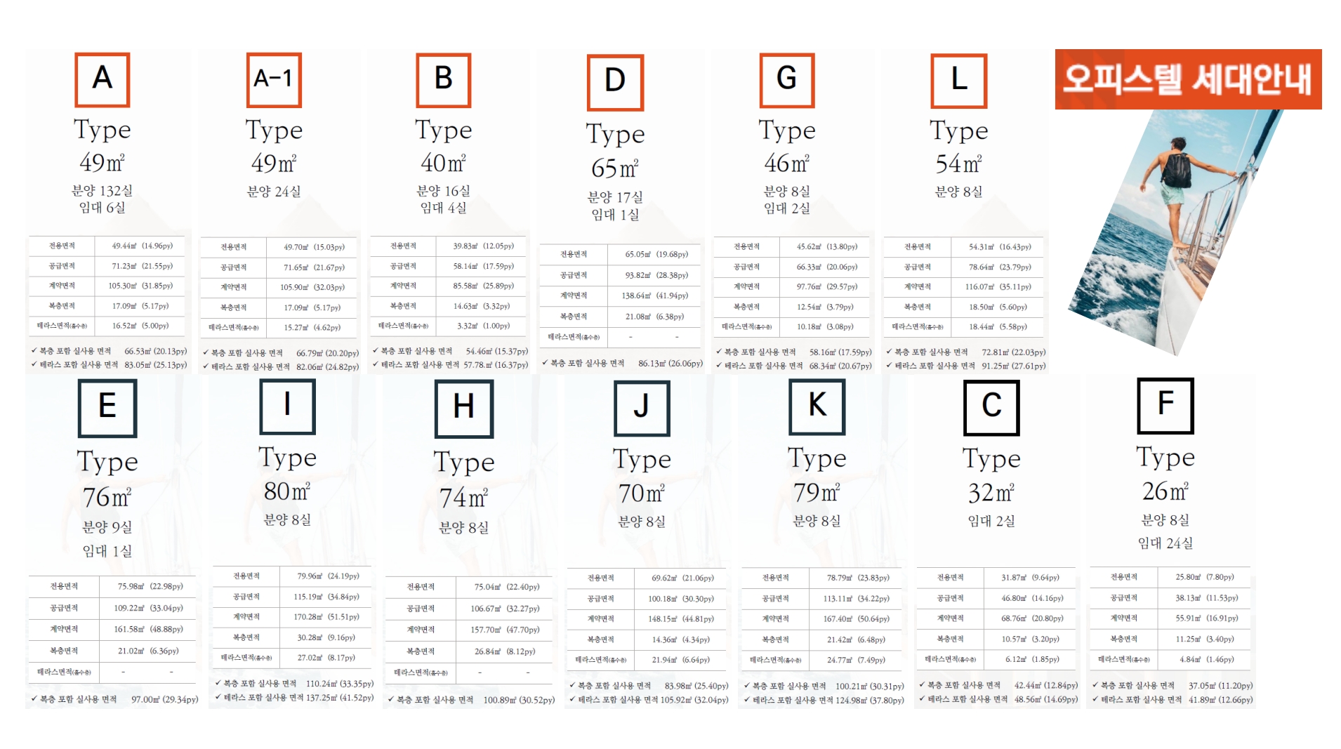Click K type 계약면적 value 167.40㎡
The image size is (1341, 749).
coord(857,619)
